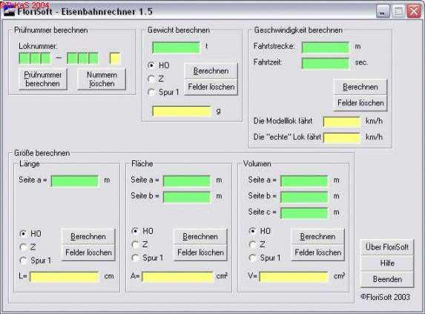Screen dimensions: 425x314
Task: Focus Seite c field in Volumen group
Action: (x=304, y=213)
